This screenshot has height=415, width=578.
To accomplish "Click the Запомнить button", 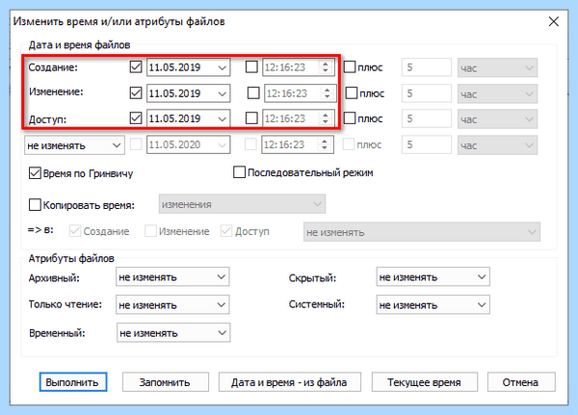I will coord(165,382).
